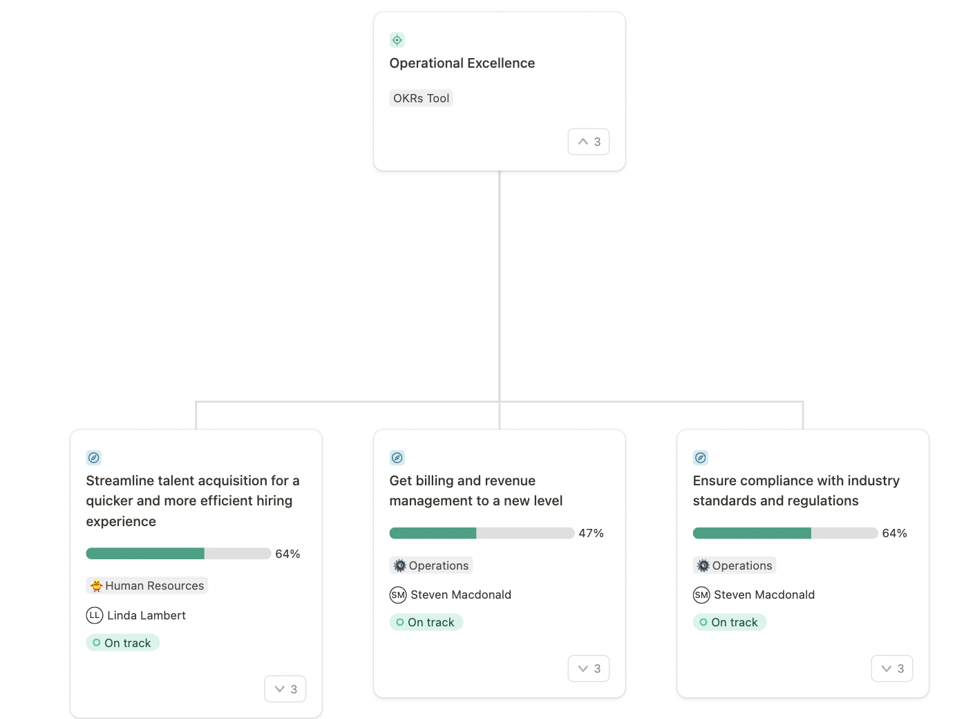Click the LL avatar for Linda Lambert
This screenshot has height=719, width=955.
(95, 615)
